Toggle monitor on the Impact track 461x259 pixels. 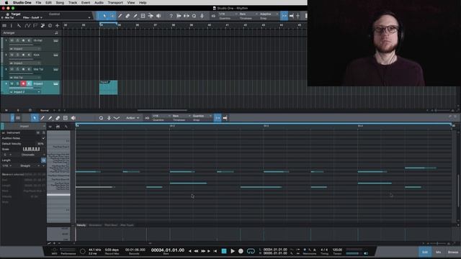click(x=29, y=83)
